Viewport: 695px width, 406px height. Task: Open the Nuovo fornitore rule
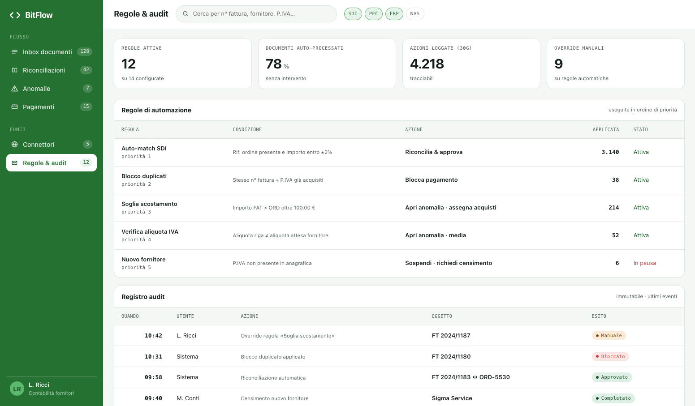pyautogui.click(x=399, y=263)
